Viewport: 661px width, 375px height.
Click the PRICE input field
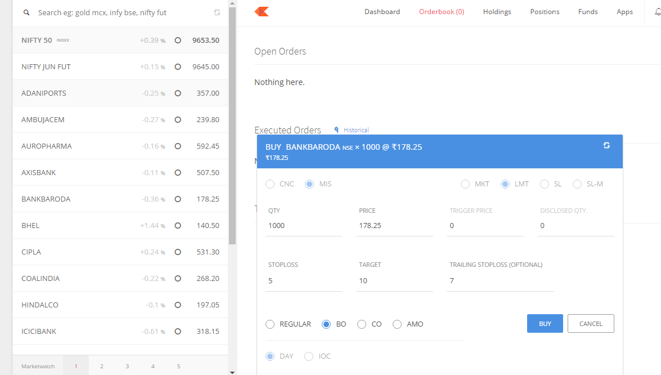pos(394,226)
